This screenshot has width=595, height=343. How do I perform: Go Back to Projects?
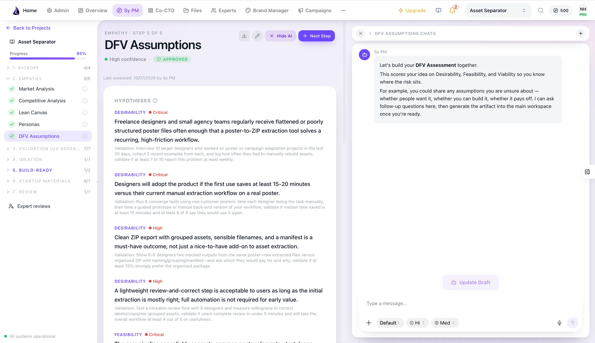click(x=28, y=28)
